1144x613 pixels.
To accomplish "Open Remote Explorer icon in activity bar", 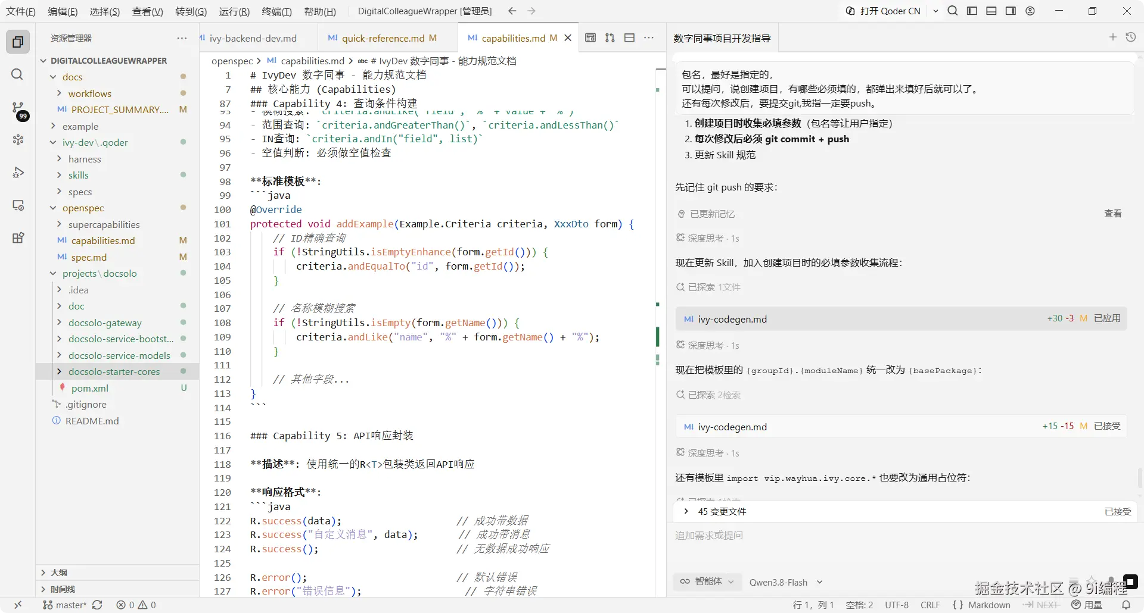I will coord(18,205).
